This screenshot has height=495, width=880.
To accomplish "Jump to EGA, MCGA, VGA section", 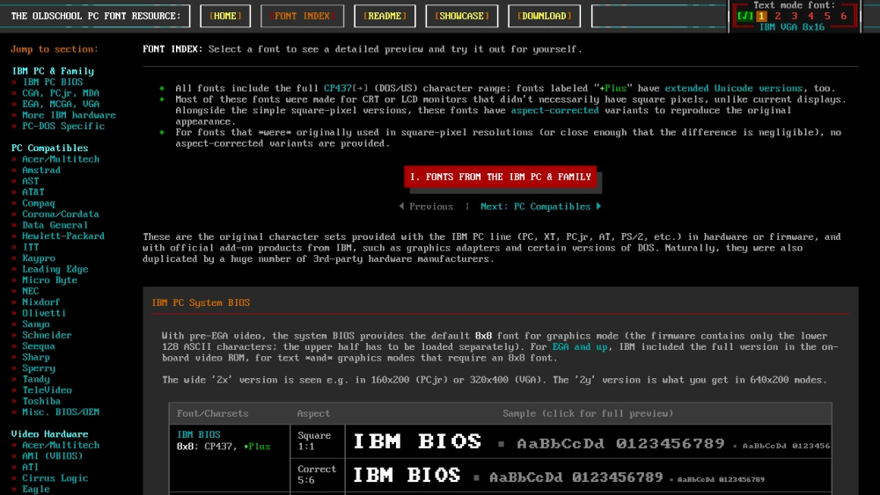I will 61,104.
